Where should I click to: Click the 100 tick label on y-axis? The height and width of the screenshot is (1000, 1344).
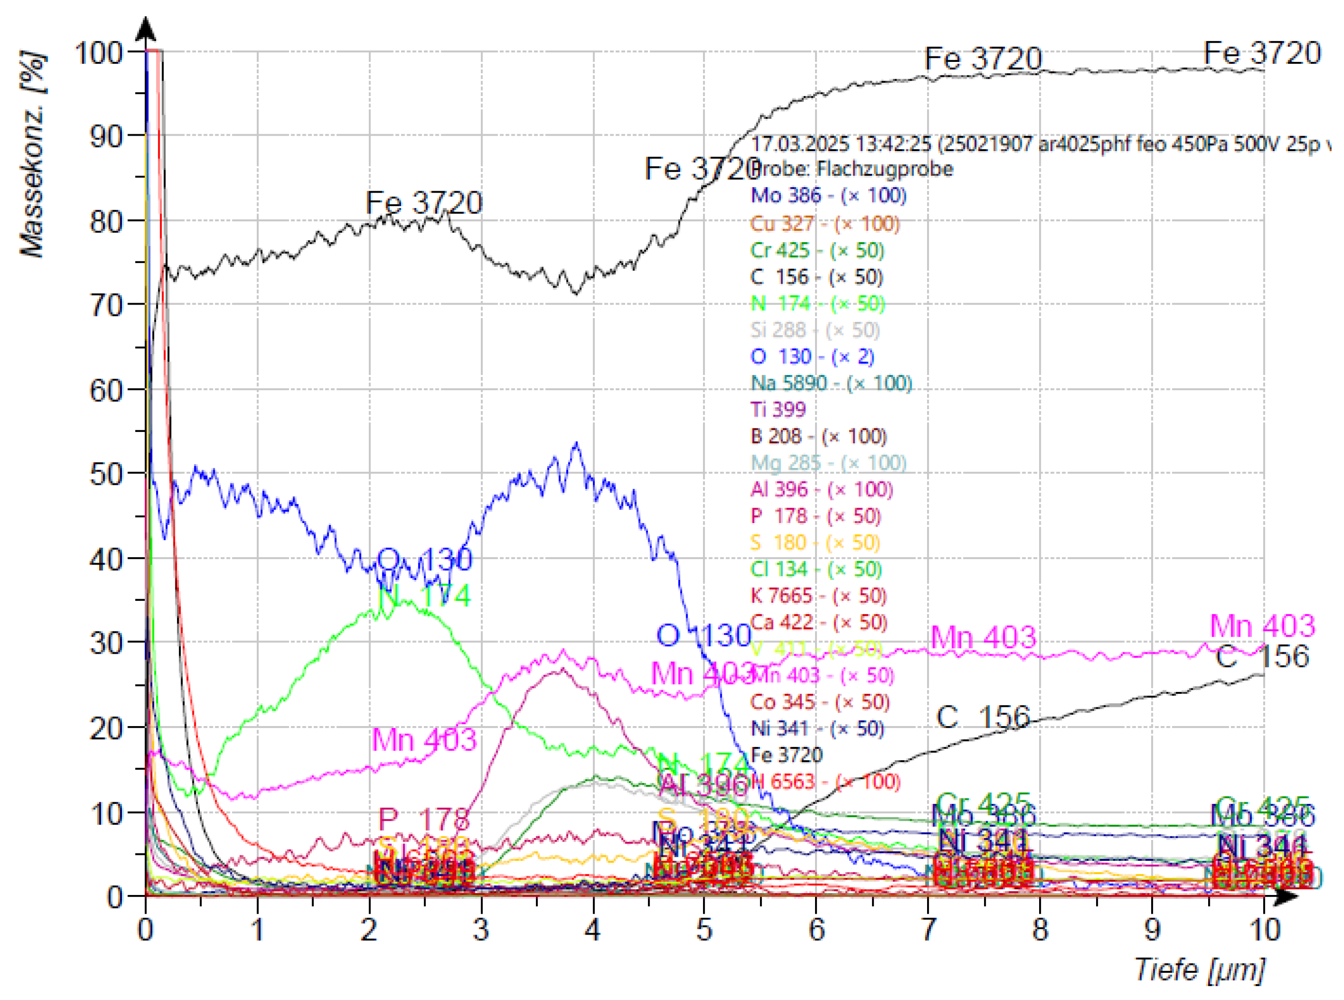[99, 53]
